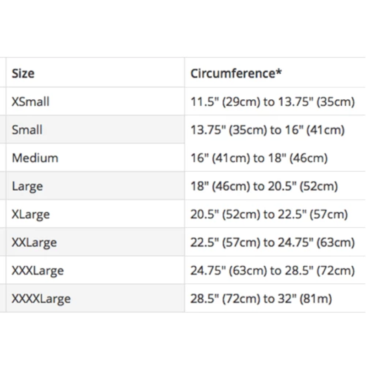Select the XXXXLarge size cell

coord(41,299)
